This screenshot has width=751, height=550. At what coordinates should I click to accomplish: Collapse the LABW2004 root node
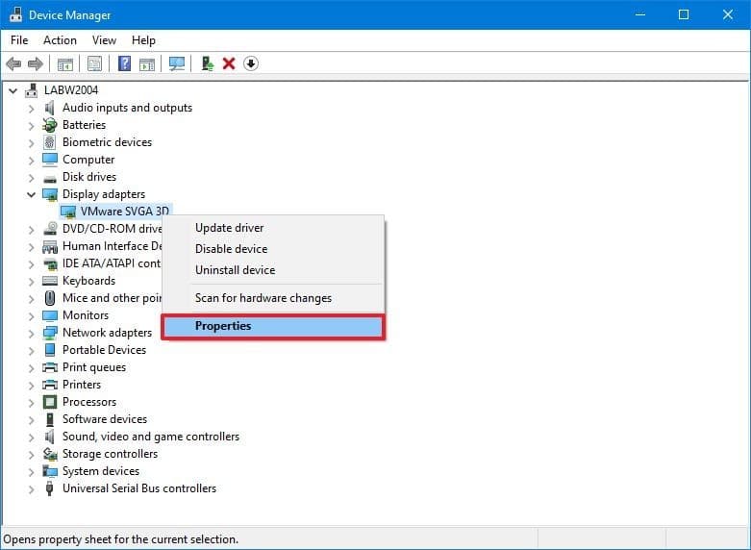(x=13, y=90)
